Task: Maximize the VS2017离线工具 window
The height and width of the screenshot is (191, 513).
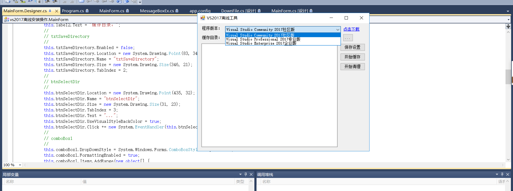Action: pyautogui.click(x=346, y=18)
